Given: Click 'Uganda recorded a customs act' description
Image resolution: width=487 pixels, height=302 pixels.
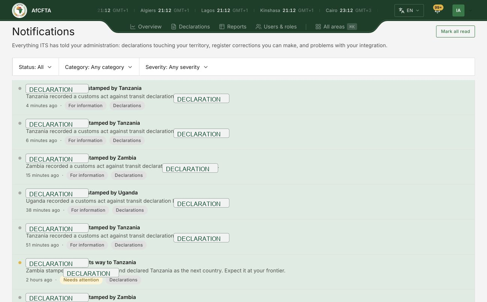Looking at the screenshot, I should (x=99, y=201).
